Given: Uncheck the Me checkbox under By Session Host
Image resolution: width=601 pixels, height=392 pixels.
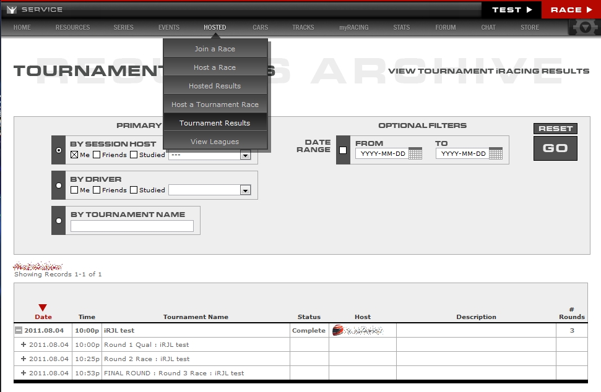Looking at the screenshot, I should pos(74,155).
